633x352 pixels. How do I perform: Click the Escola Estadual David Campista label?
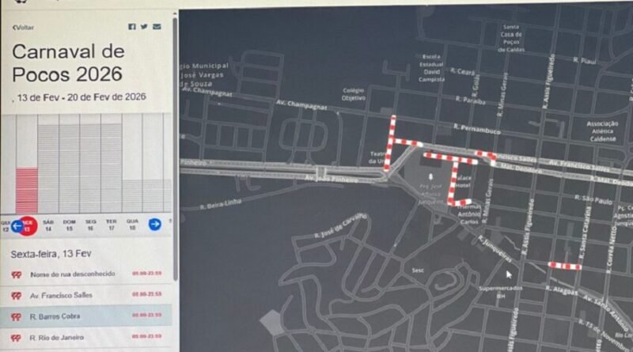tap(431, 68)
